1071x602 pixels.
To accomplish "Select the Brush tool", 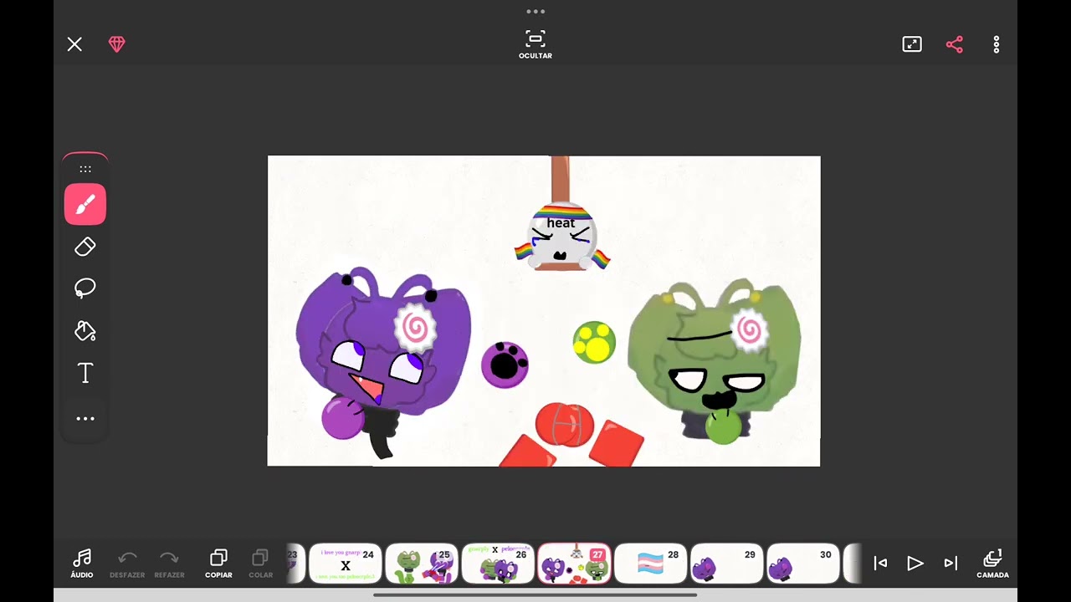I will click(85, 204).
